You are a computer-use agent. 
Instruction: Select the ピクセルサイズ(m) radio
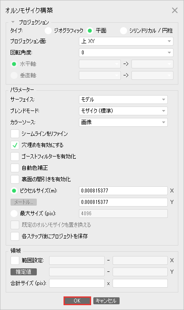pos(14,191)
